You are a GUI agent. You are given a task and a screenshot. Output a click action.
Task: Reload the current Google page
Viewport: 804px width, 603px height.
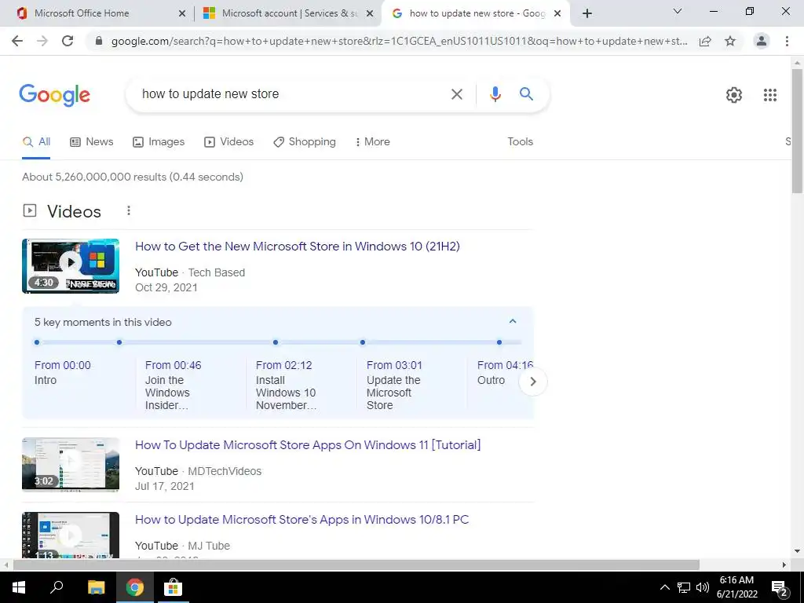click(x=68, y=41)
